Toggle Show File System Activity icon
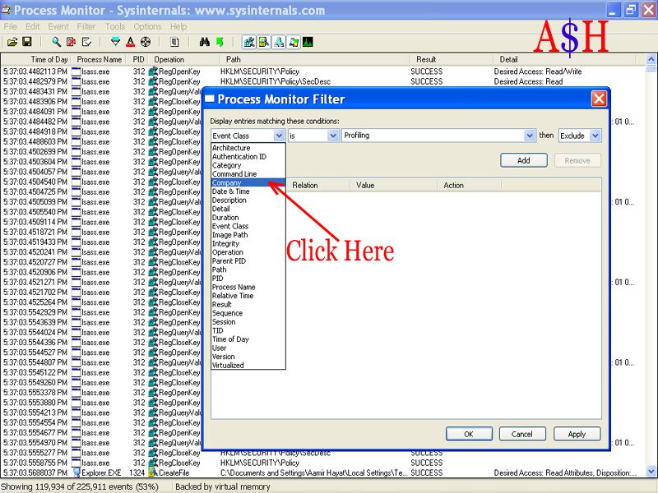 pyautogui.click(x=264, y=42)
